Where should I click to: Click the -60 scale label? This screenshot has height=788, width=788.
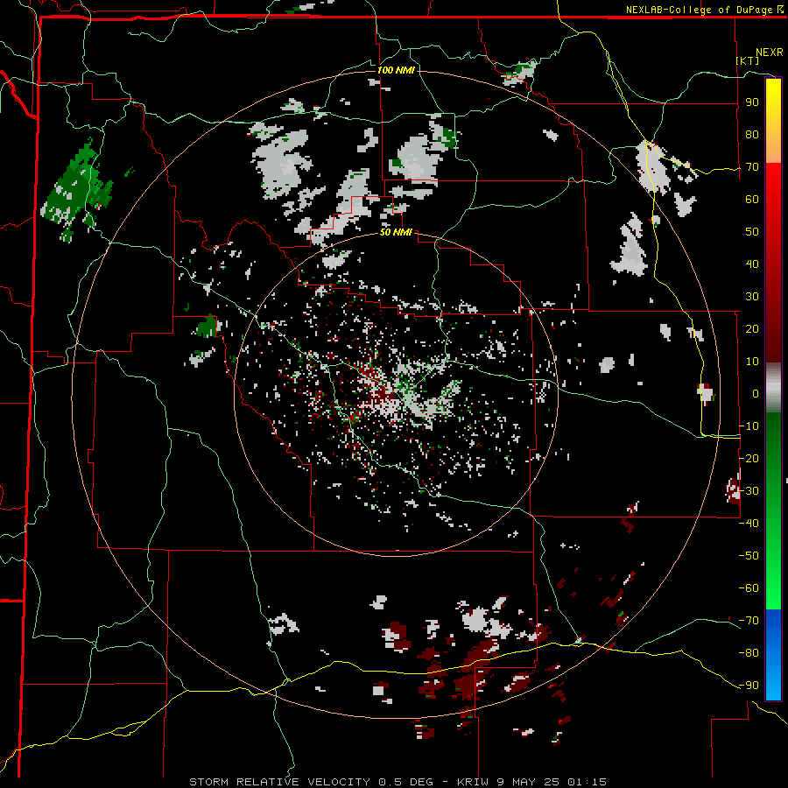click(749, 588)
